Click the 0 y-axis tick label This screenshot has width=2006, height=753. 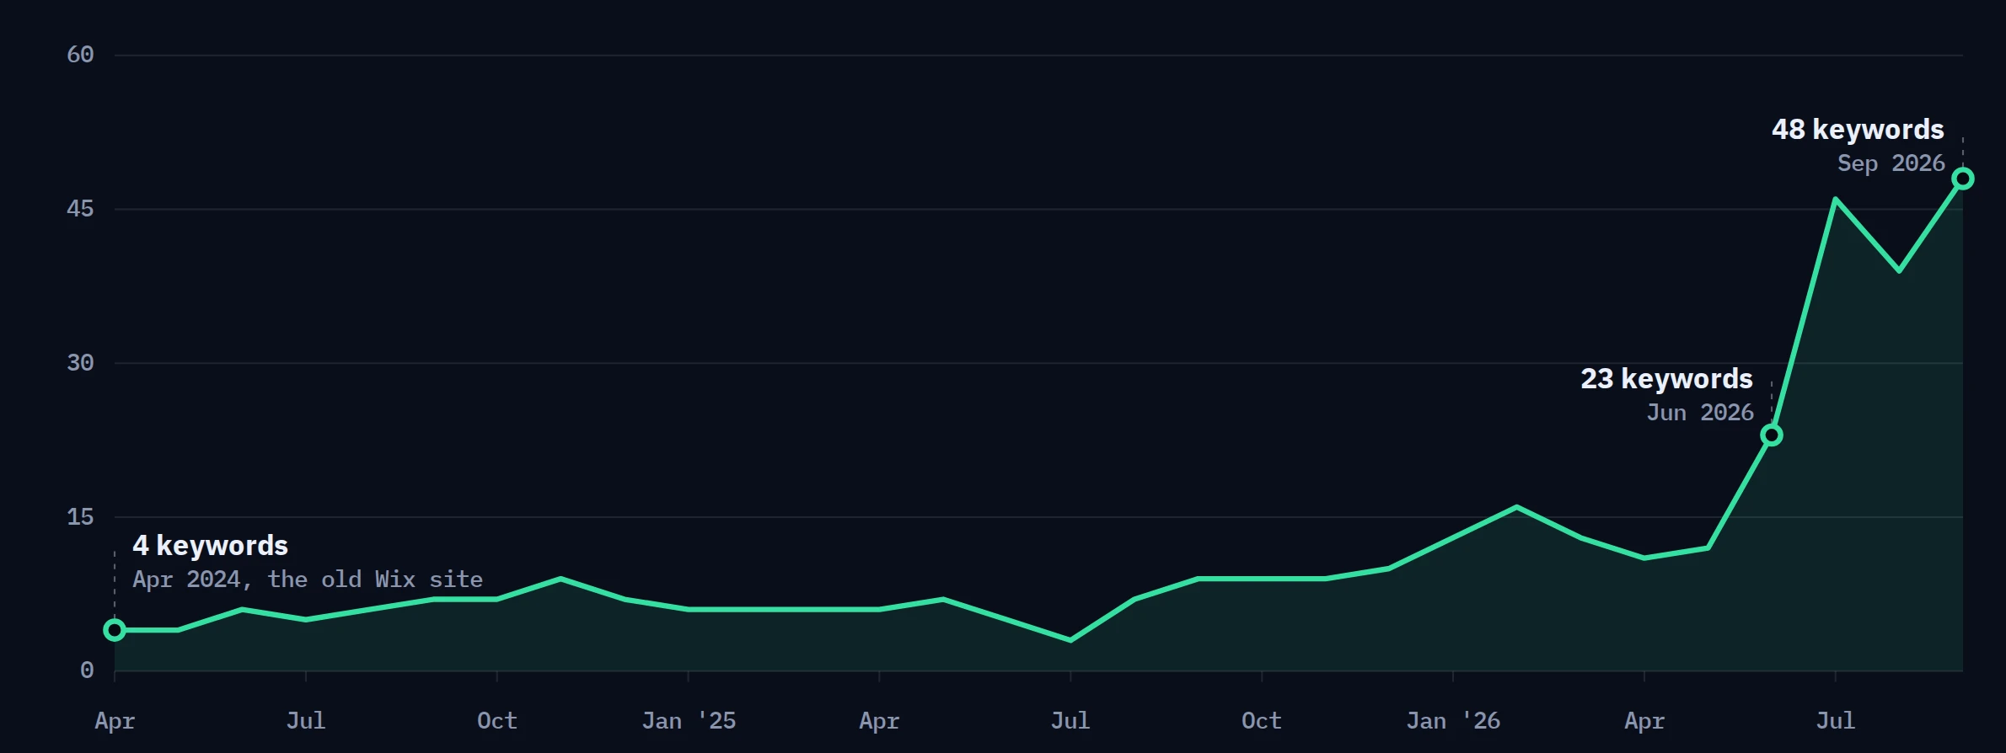click(x=87, y=670)
